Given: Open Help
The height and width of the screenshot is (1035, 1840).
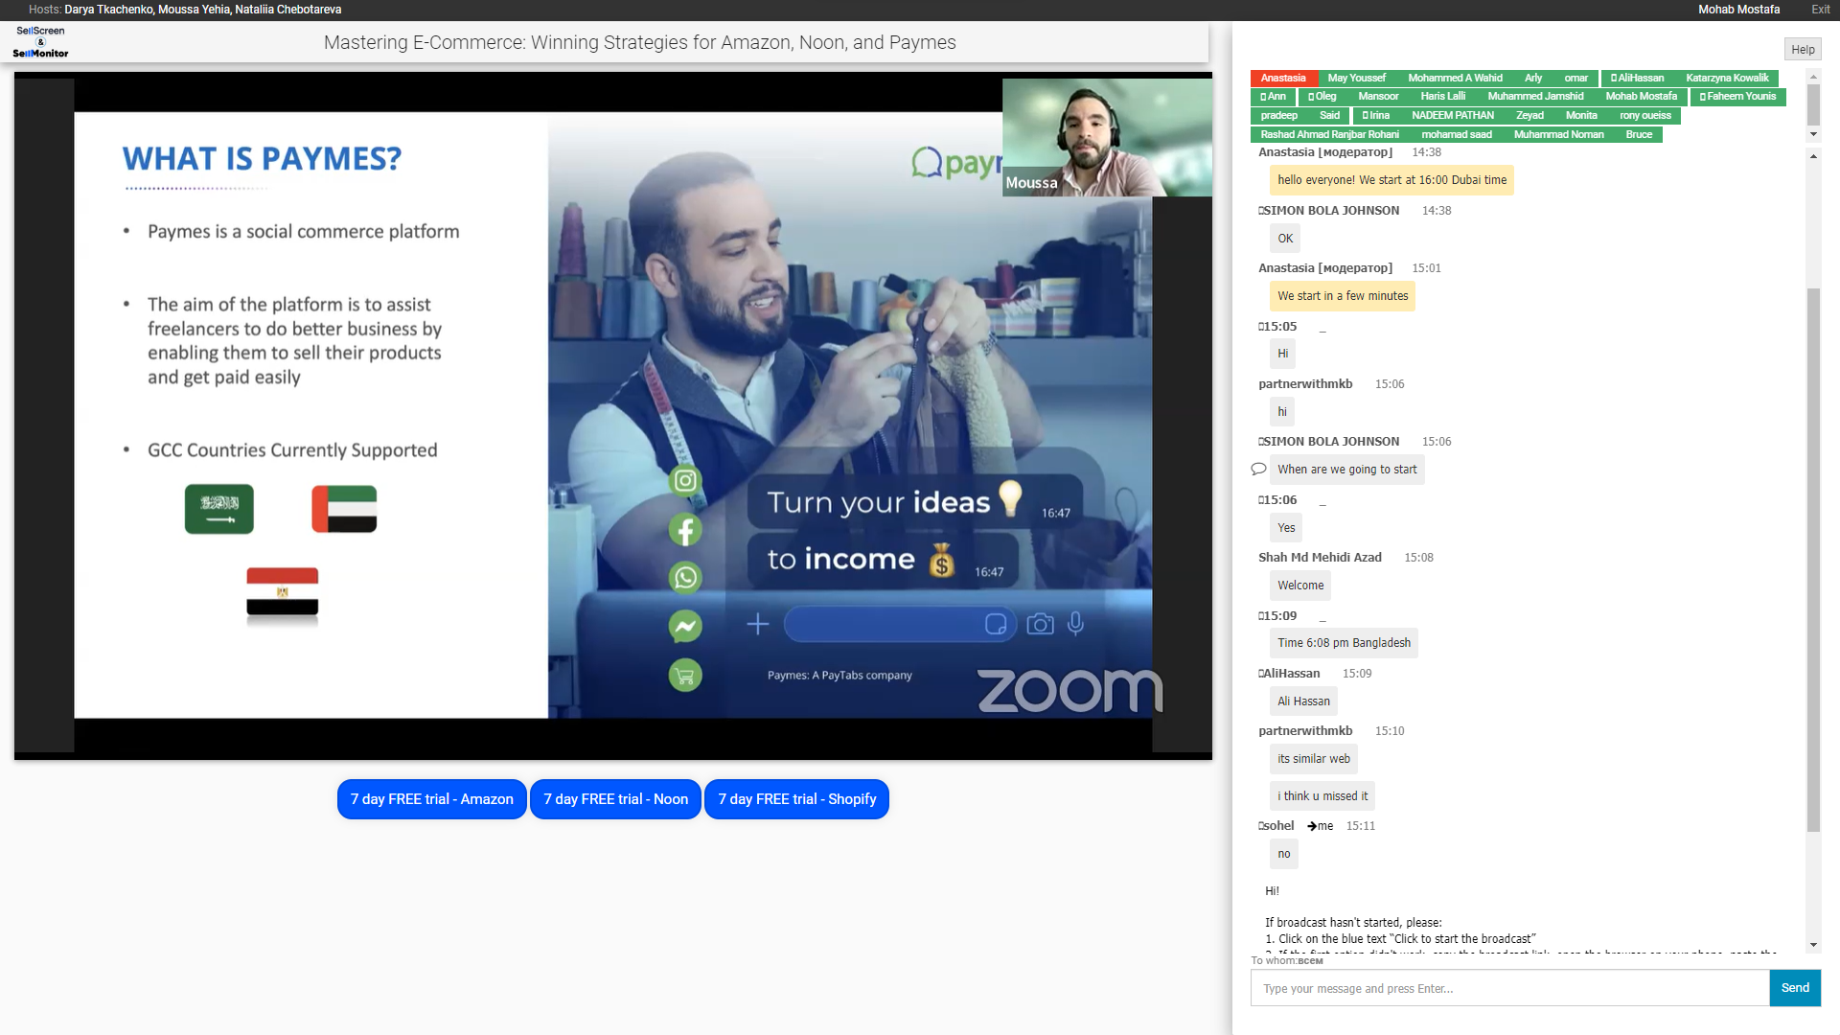Looking at the screenshot, I should tap(1803, 50).
